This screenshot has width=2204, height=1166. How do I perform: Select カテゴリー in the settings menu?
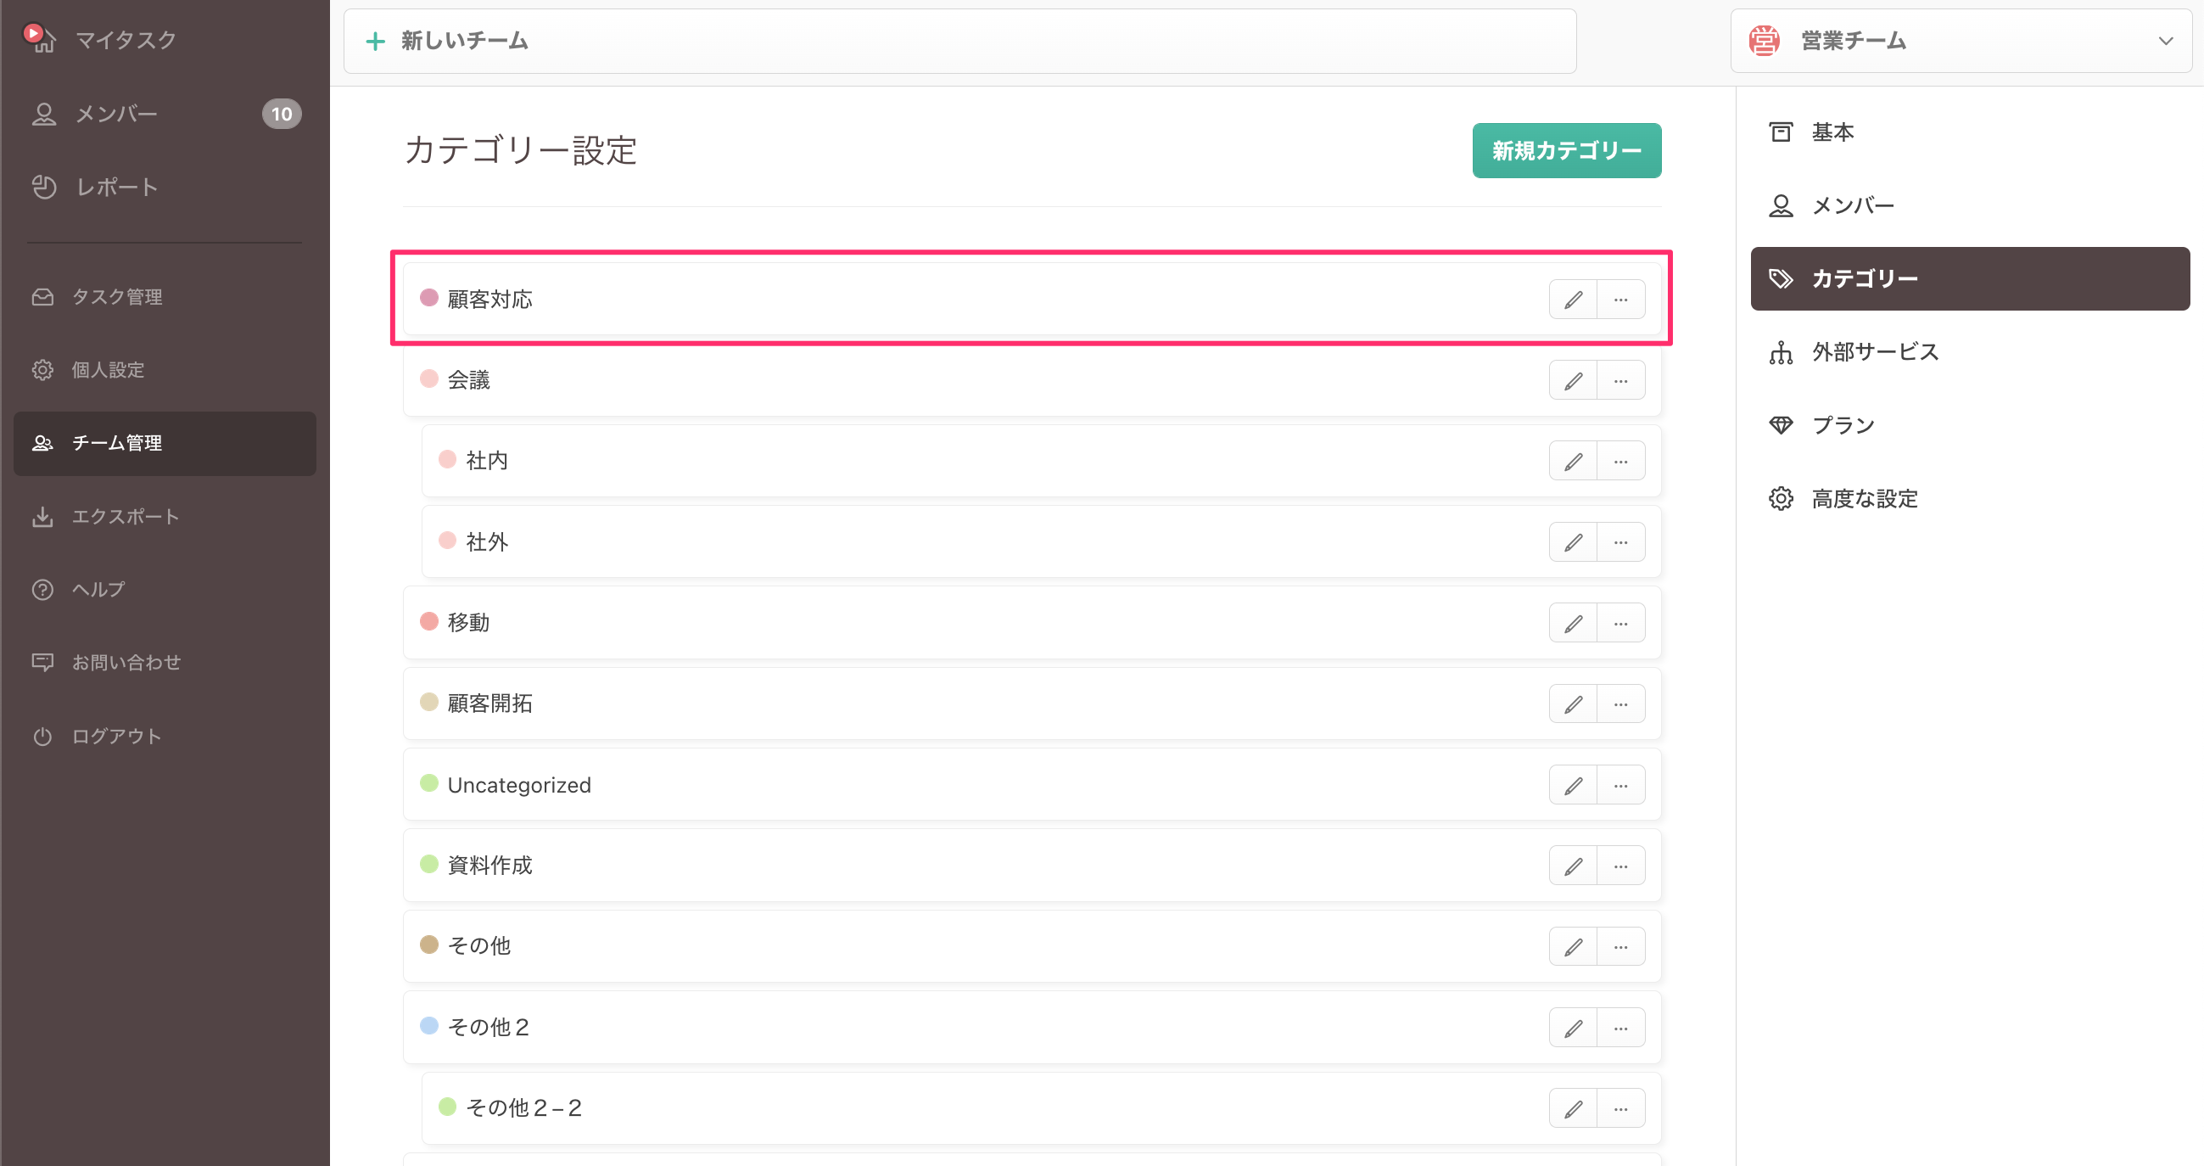(1970, 278)
